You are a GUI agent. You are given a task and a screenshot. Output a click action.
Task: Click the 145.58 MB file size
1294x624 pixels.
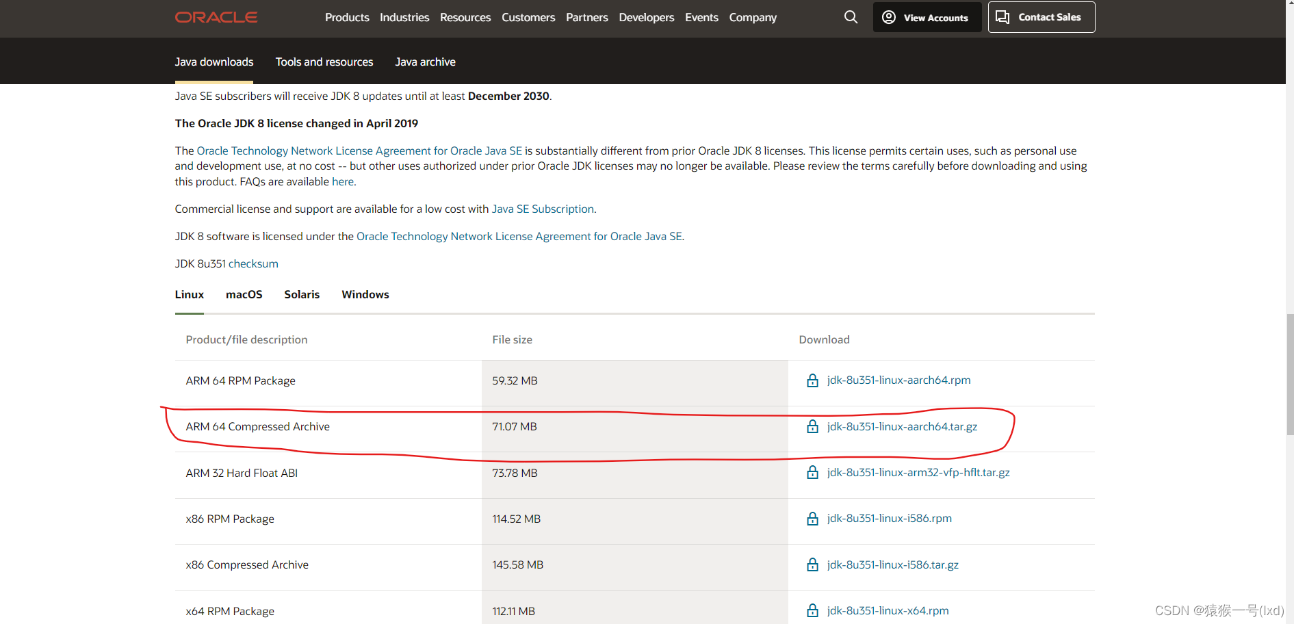(518, 564)
